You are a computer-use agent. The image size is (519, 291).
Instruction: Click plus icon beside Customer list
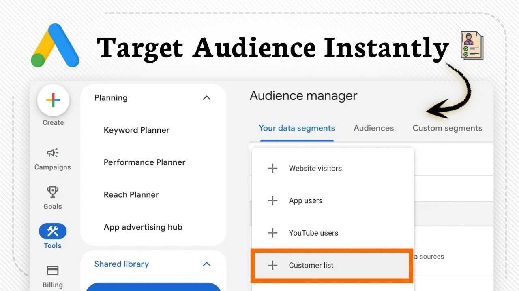pyautogui.click(x=273, y=265)
